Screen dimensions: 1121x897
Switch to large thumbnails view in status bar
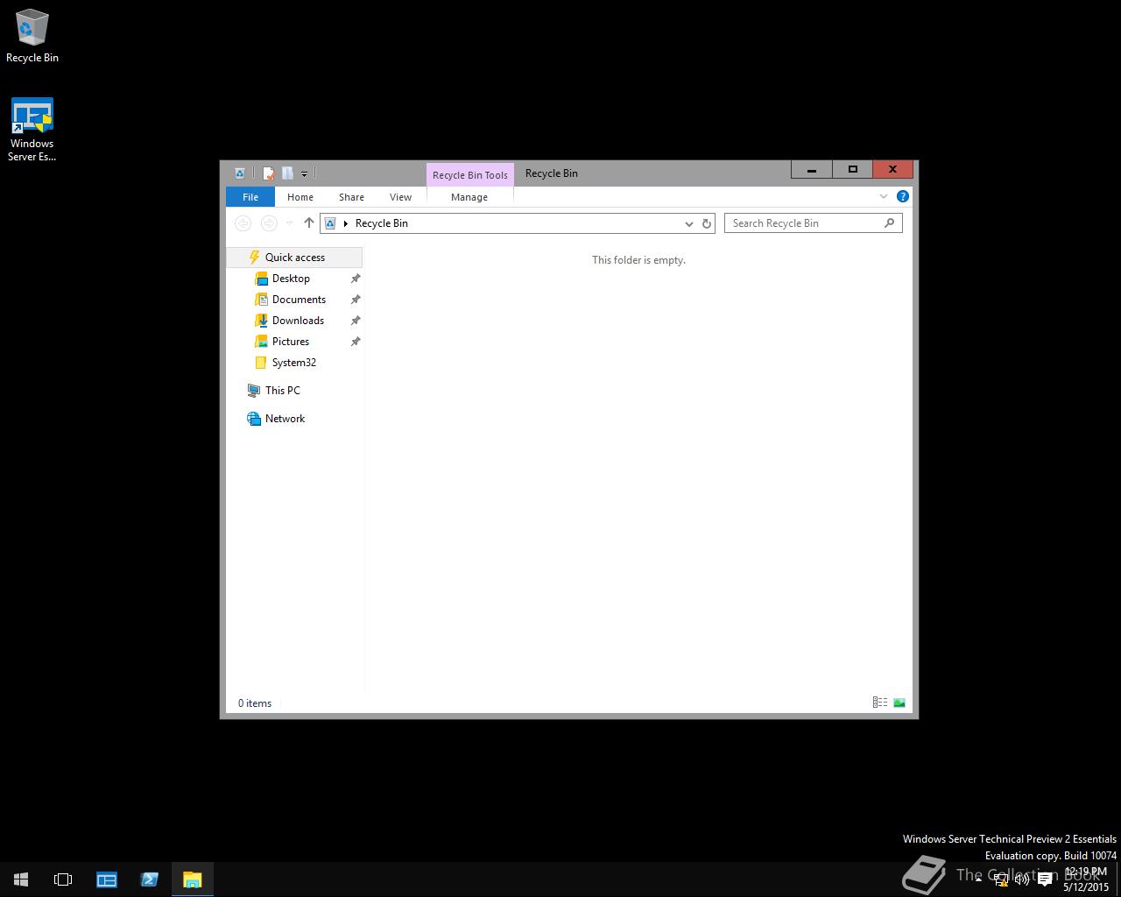click(x=899, y=703)
